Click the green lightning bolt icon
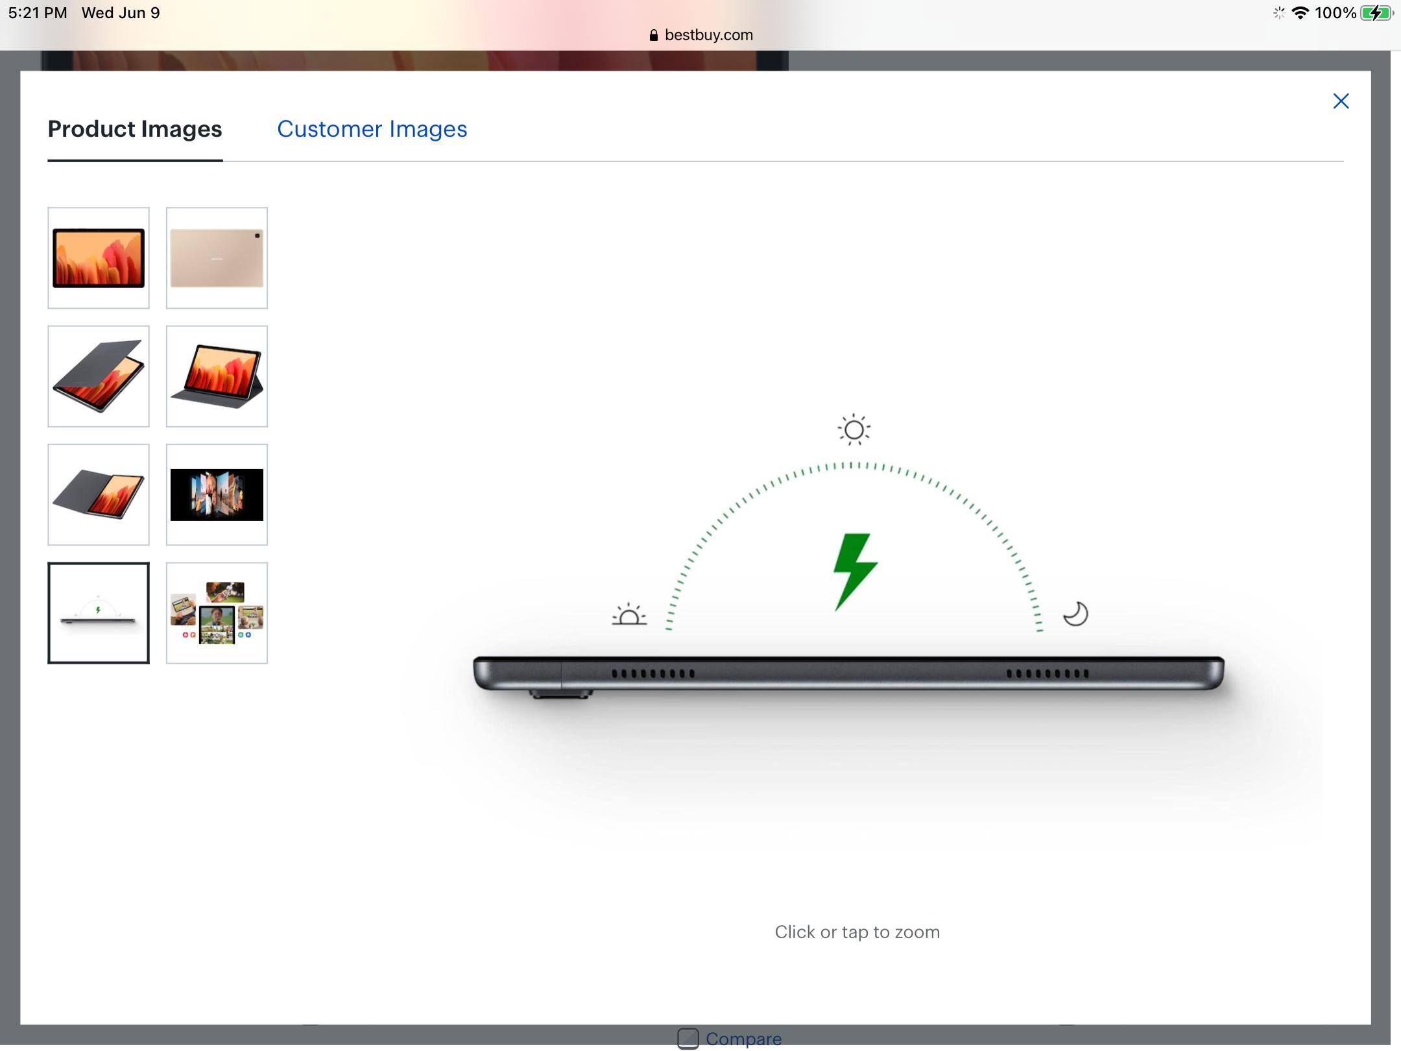This screenshot has width=1401, height=1051. (854, 572)
